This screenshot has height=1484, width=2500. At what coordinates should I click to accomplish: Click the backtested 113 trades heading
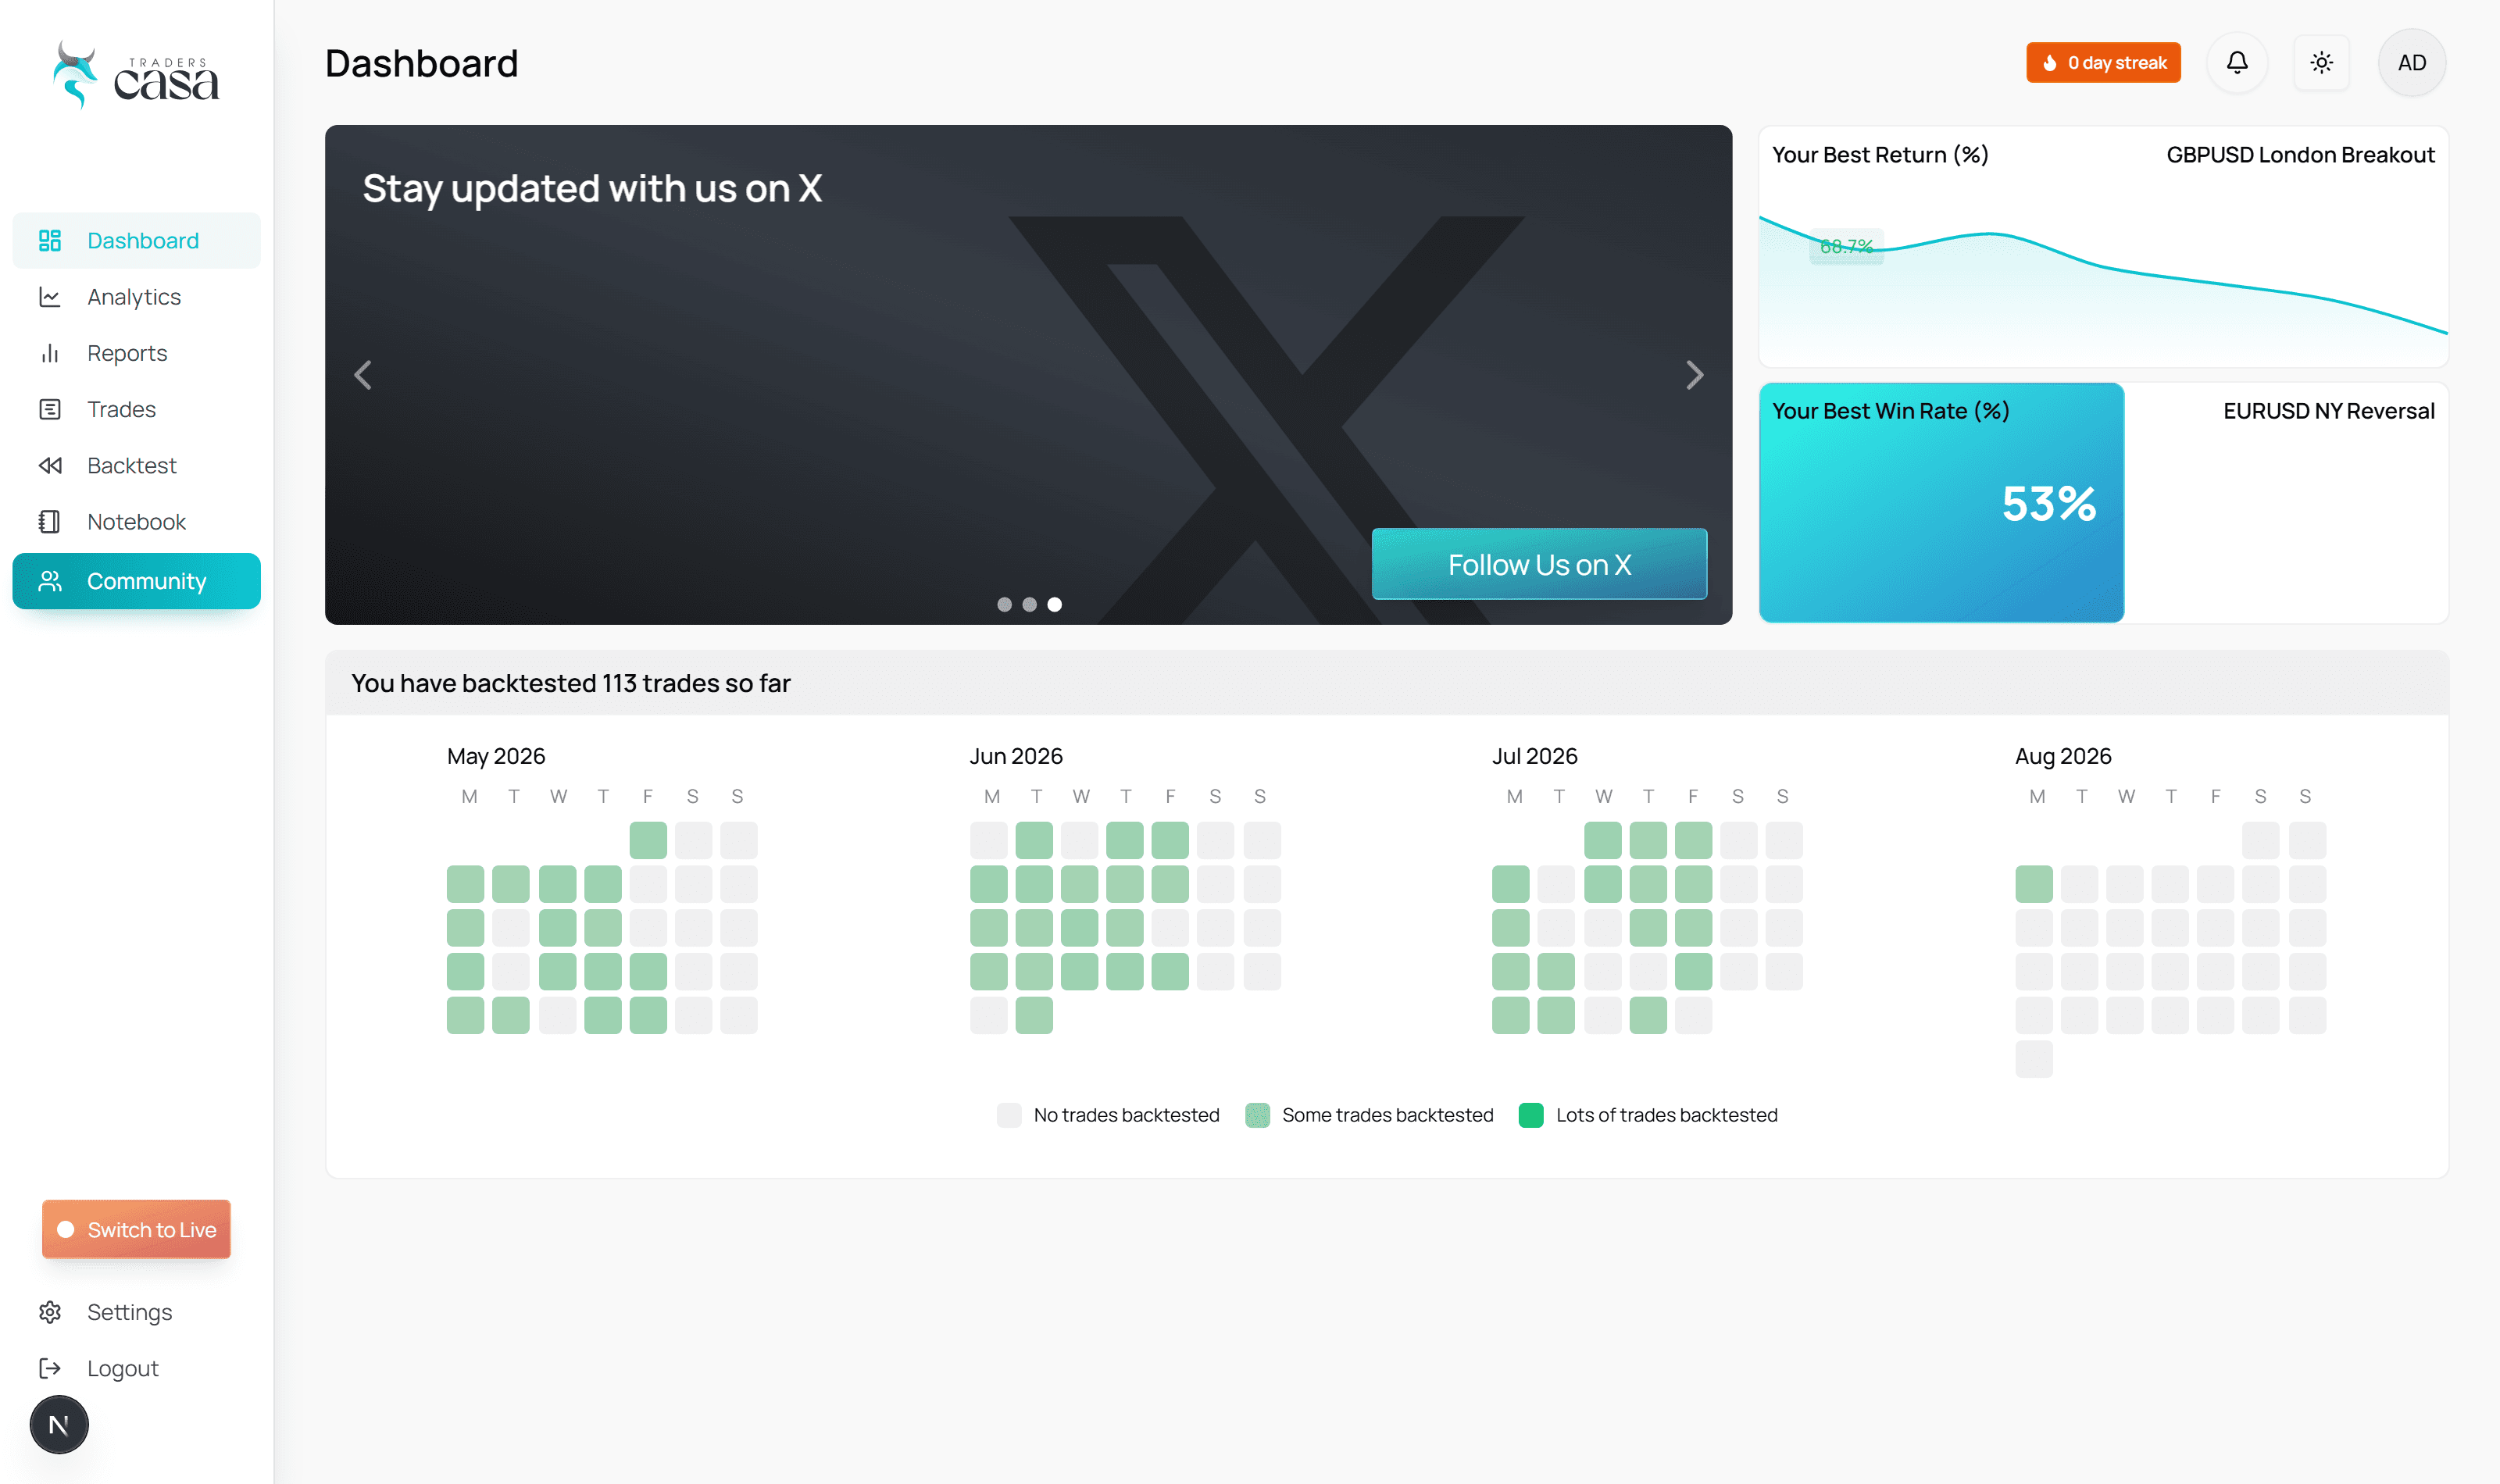(571, 683)
